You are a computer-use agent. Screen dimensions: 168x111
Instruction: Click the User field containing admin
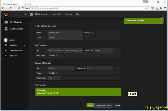click(x=62, y=68)
